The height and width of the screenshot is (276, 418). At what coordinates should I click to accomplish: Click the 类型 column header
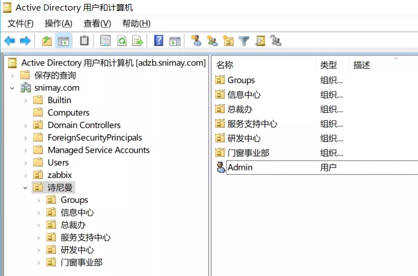click(x=328, y=65)
